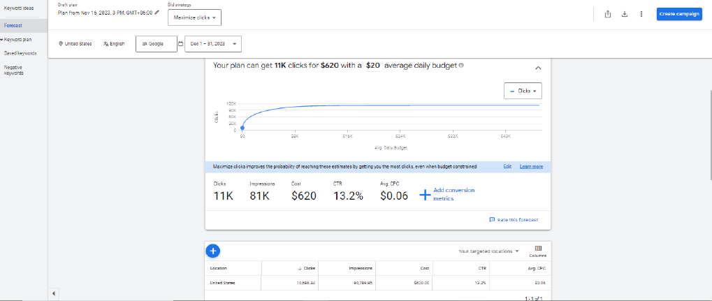Click the share icon in top toolbar
Screen dimensions: 712x301
(x=608, y=14)
